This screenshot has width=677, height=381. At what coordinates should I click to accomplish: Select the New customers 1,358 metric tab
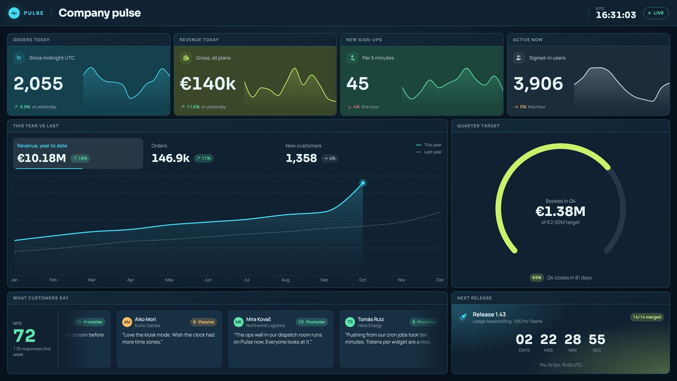click(x=346, y=153)
